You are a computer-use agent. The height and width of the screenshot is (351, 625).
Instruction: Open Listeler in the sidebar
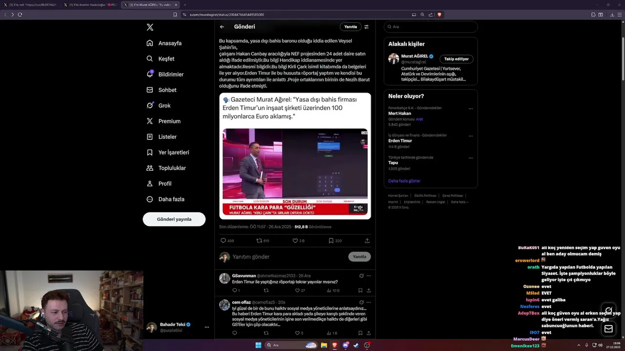162,136
